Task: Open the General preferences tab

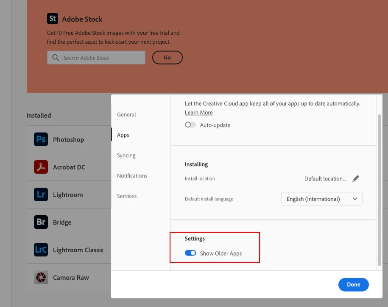Action: [126, 115]
